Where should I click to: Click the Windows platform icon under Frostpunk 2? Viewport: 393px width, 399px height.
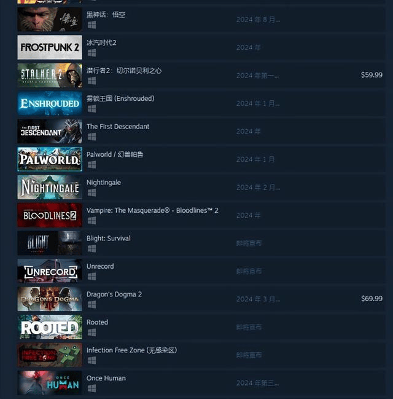[91, 53]
